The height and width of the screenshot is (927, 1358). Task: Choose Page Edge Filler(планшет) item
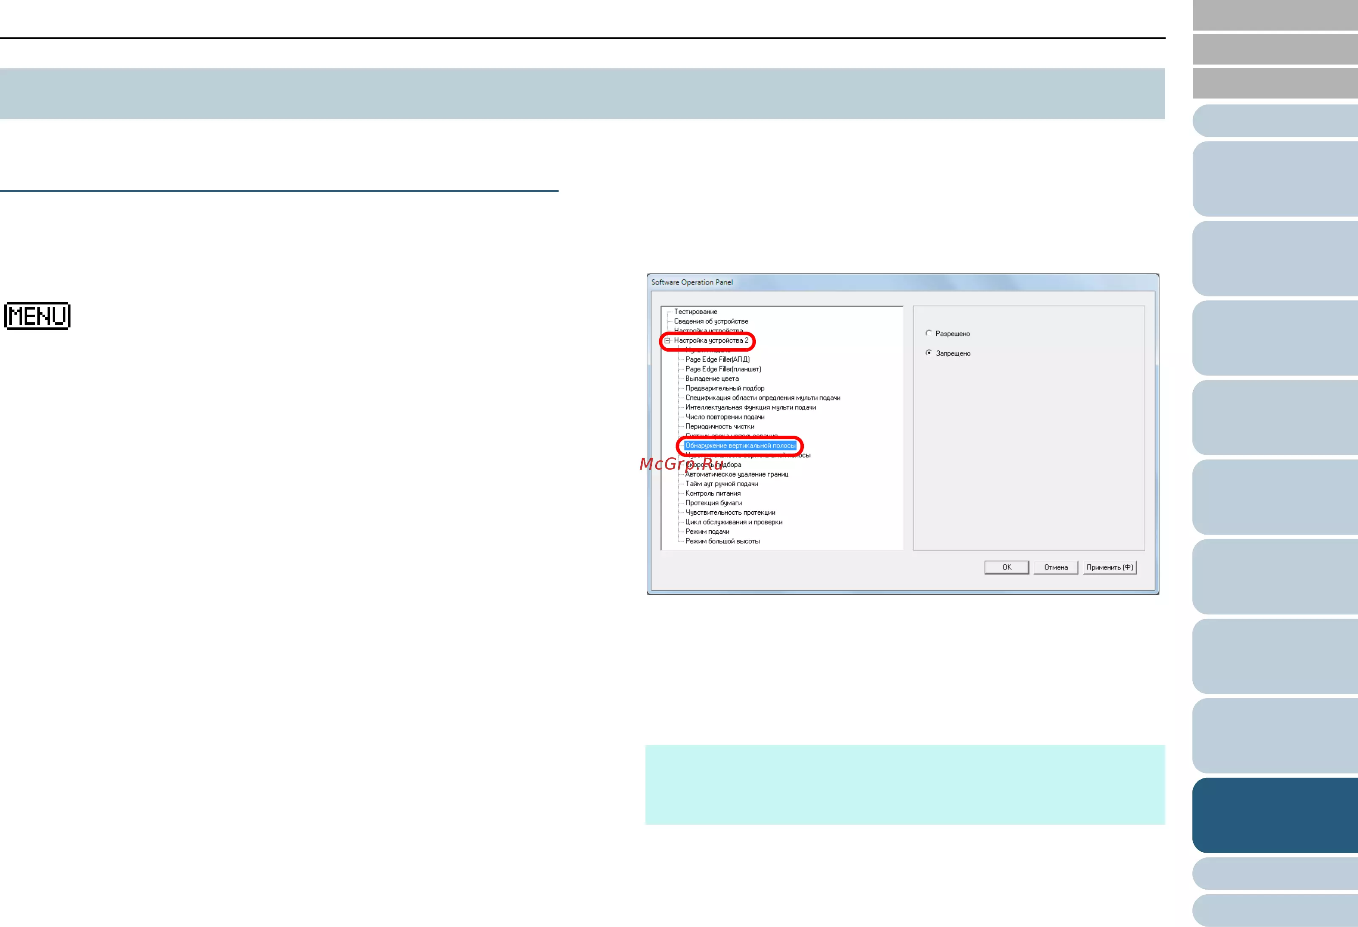723,369
